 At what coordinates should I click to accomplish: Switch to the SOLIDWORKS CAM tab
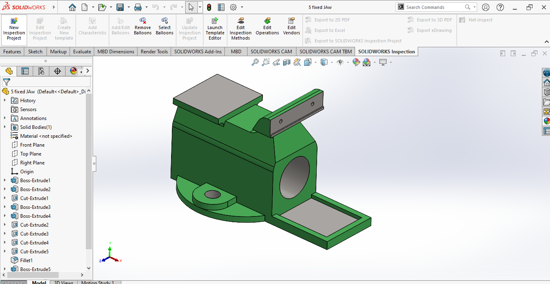click(x=271, y=52)
